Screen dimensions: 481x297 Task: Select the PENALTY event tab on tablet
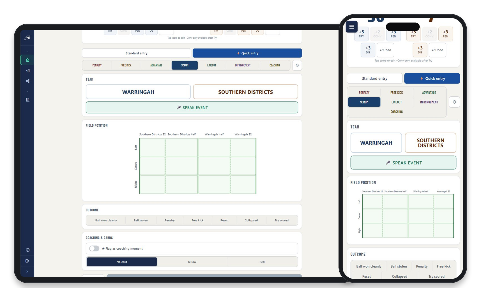[x=97, y=65]
